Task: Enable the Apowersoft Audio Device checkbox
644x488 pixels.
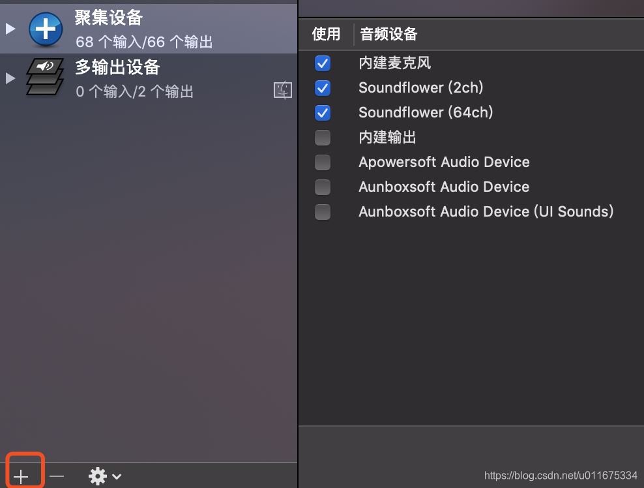Action: (x=323, y=162)
